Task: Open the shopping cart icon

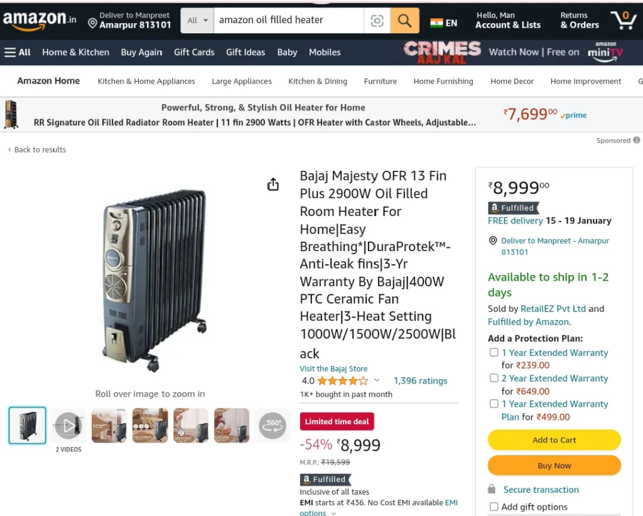Action: 624,20
